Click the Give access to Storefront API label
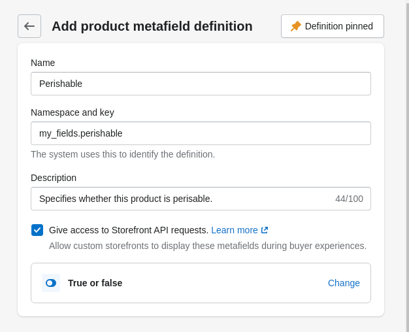Image resolution: width=409 pixels, height=332 pixels. [129, 230]
